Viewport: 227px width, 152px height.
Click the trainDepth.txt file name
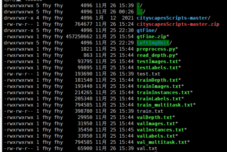pos(157,80)
